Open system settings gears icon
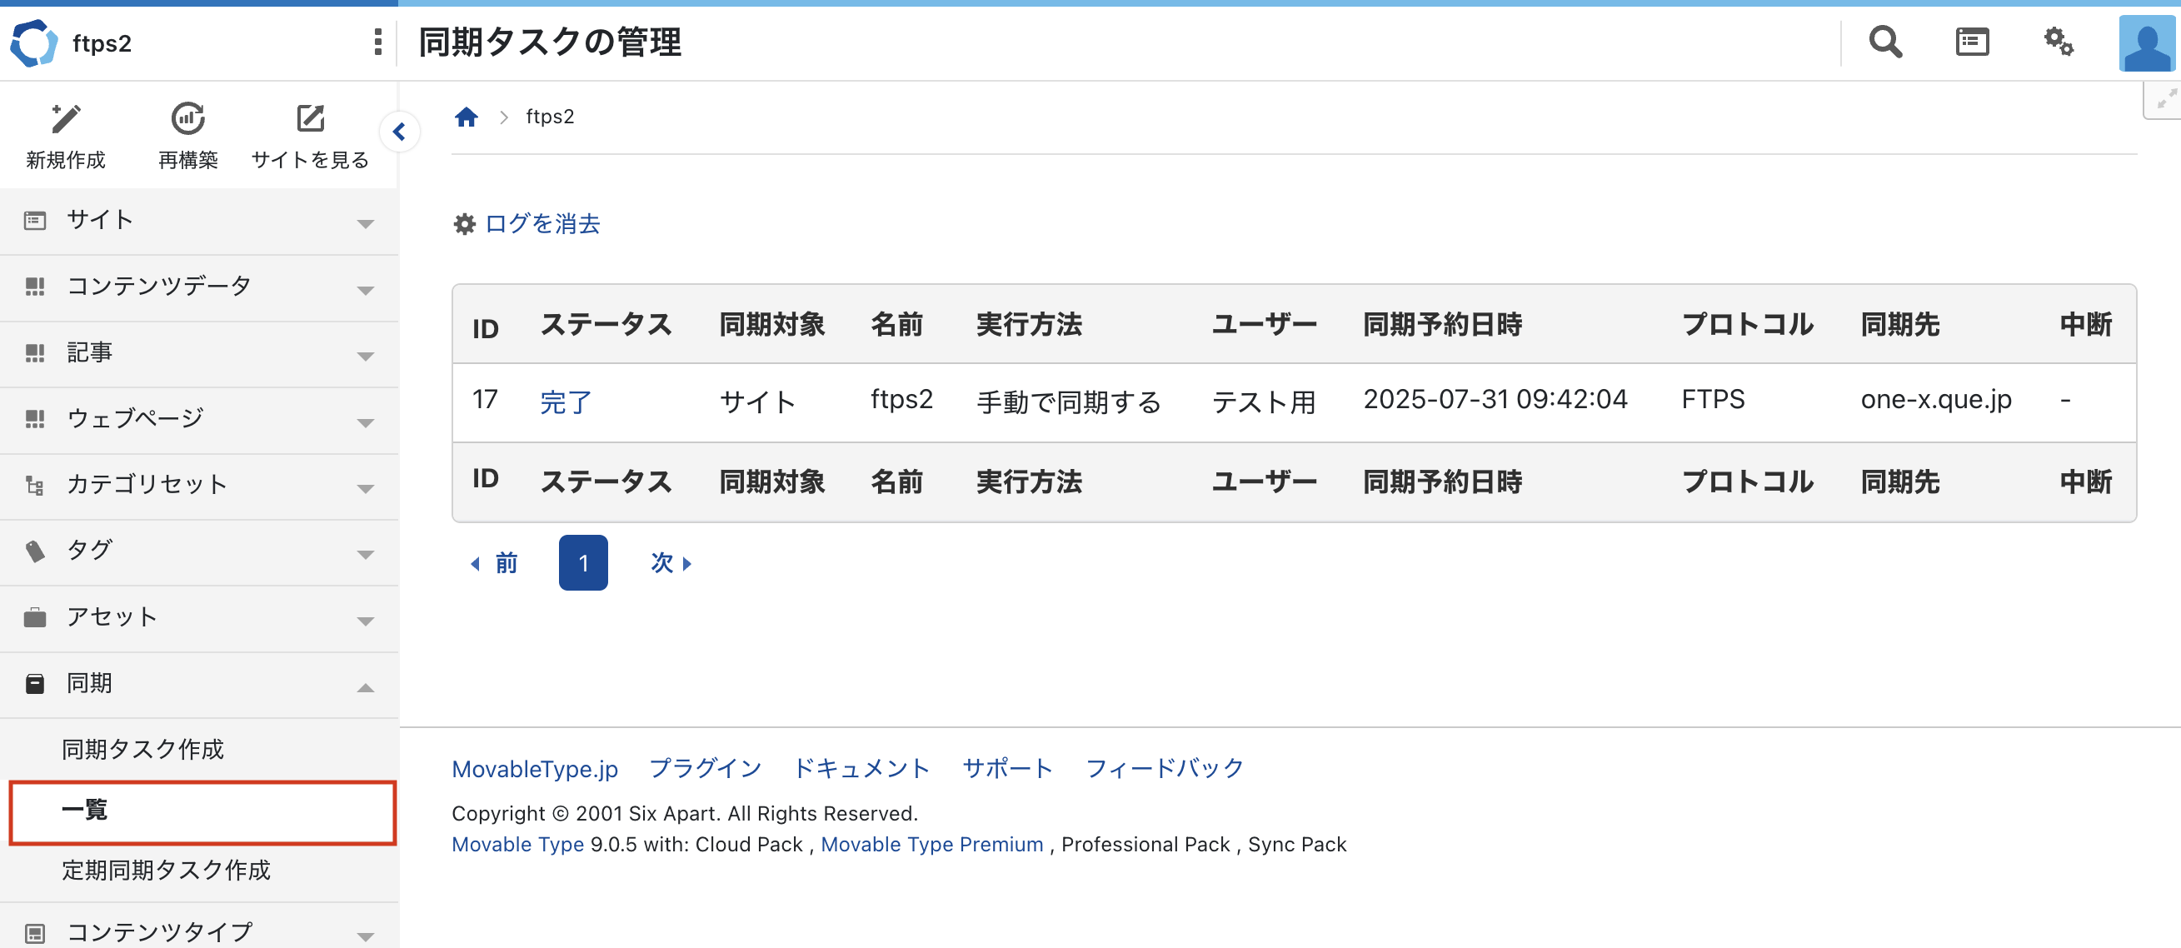Viewport: 2181px width, 948px height. (2059, 42)
